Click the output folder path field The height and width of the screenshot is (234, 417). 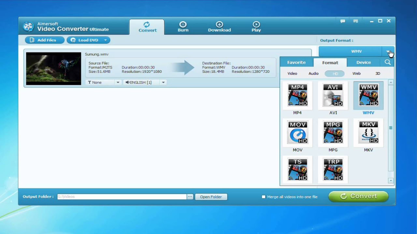122,197
